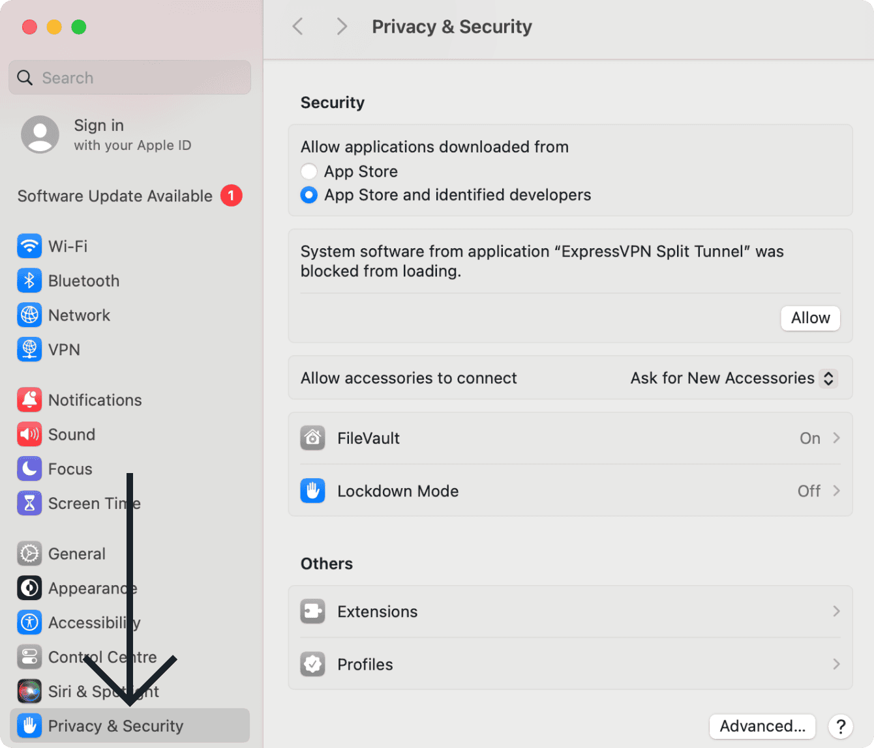
Task: Click the Search field in sidebar
Action: pyautogui.click(x=130, y=78)
